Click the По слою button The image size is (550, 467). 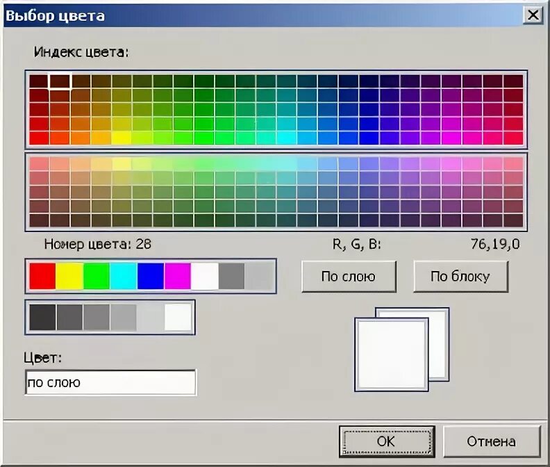tap(349, 277)
